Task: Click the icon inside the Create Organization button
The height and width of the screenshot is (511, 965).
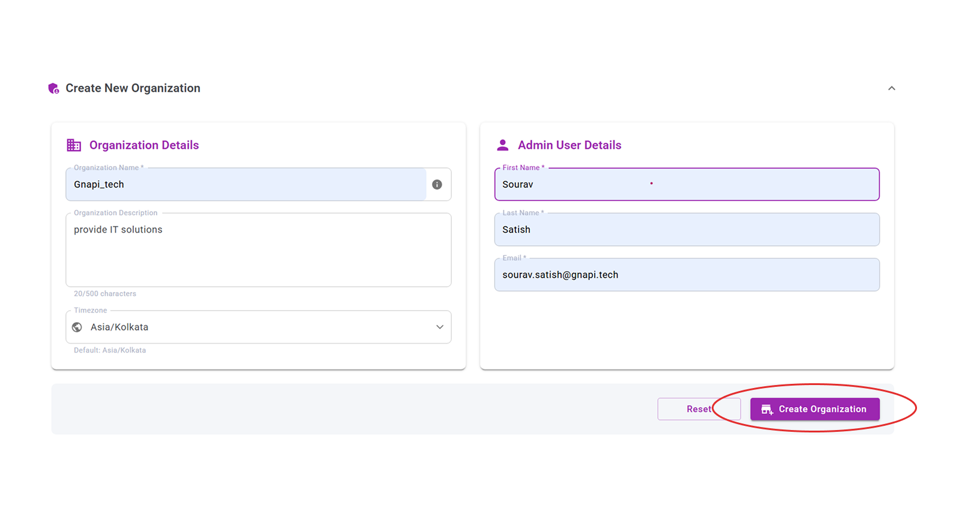Action: pos(766,410)
